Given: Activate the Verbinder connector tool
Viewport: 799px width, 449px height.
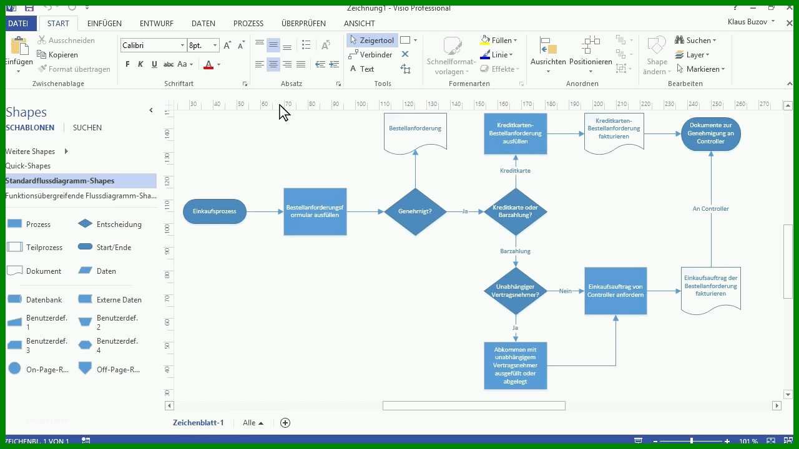Looking at the screenshot, I should tap(370, 55).
